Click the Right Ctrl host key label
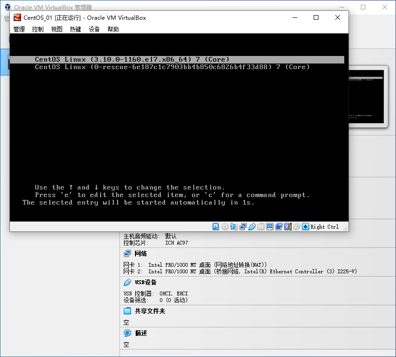The width and height of the screenshot is (396, 357). tap(325, 227)
